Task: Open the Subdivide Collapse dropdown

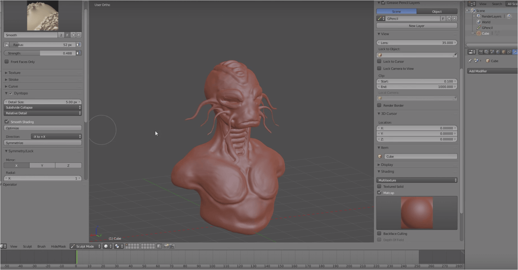Action: 42,107
